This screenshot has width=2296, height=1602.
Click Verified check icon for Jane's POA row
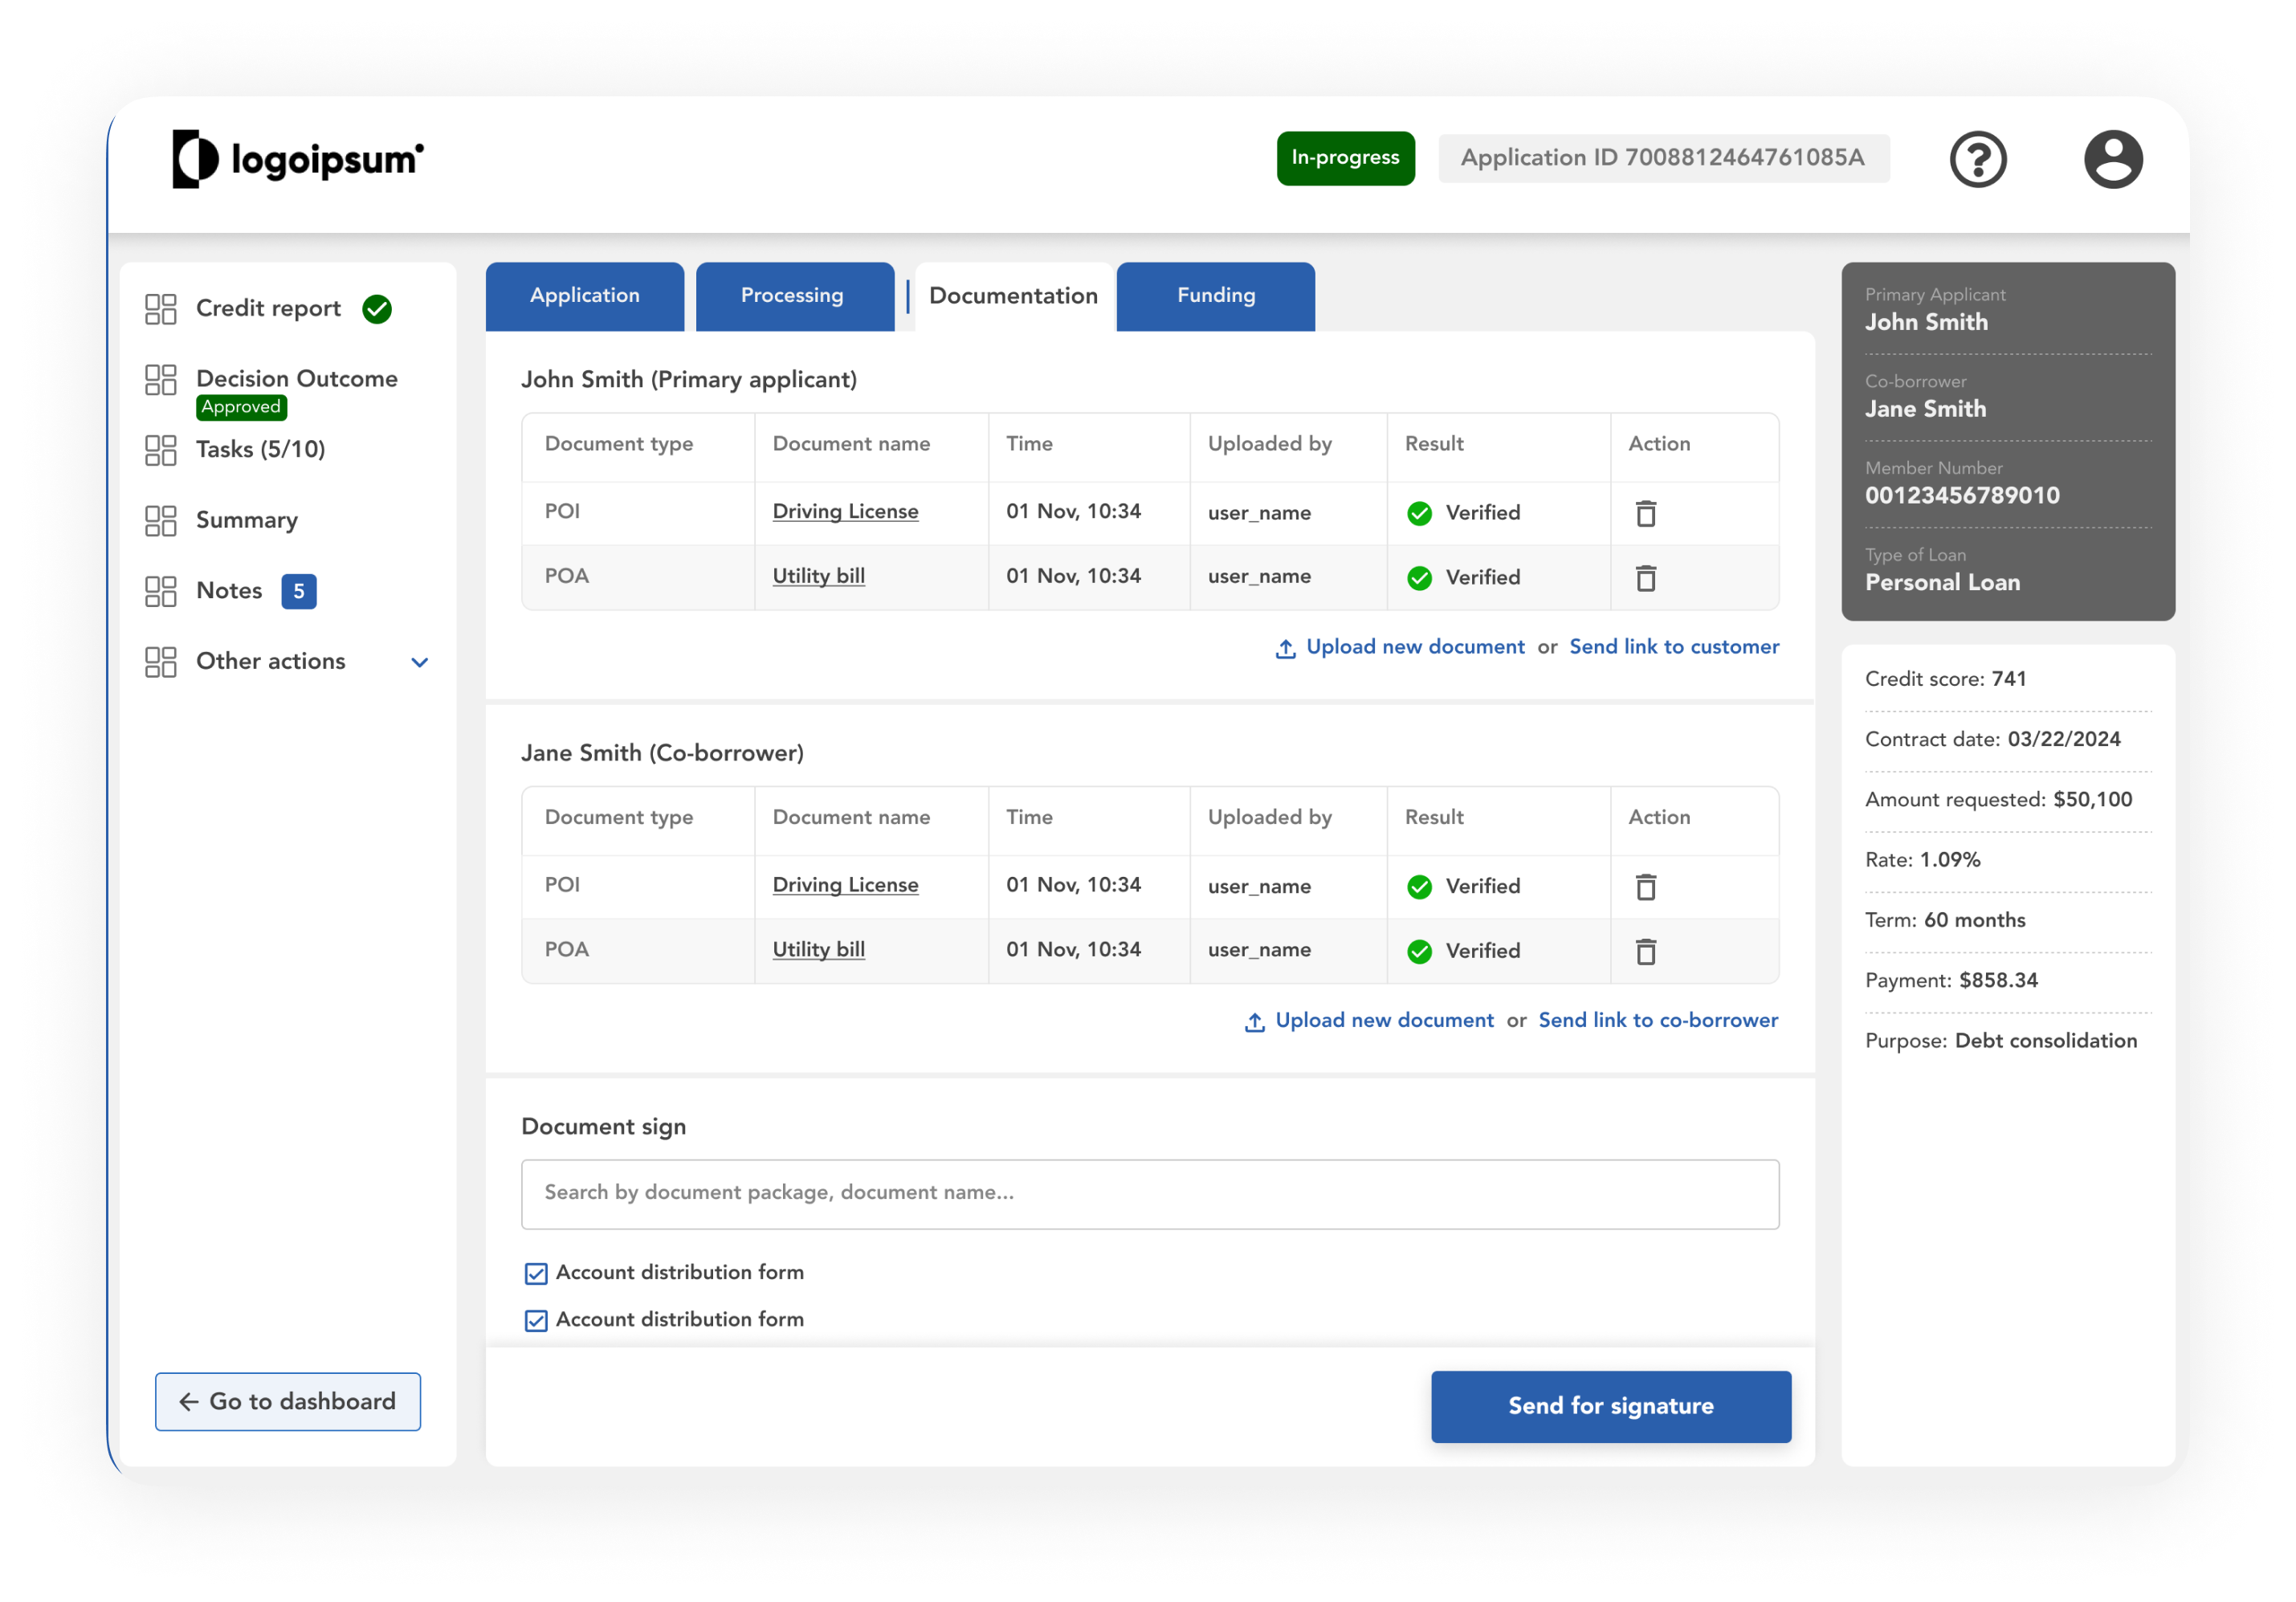point(1419,951)
